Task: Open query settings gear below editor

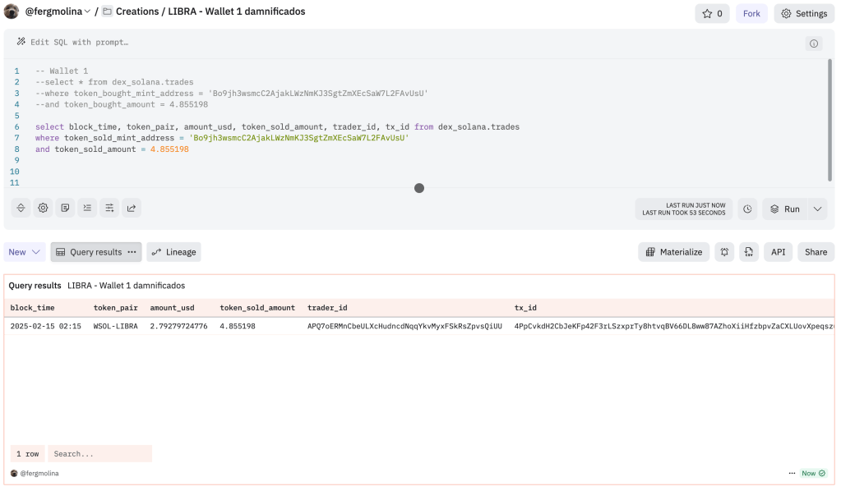Action: (x=44, y=209)
